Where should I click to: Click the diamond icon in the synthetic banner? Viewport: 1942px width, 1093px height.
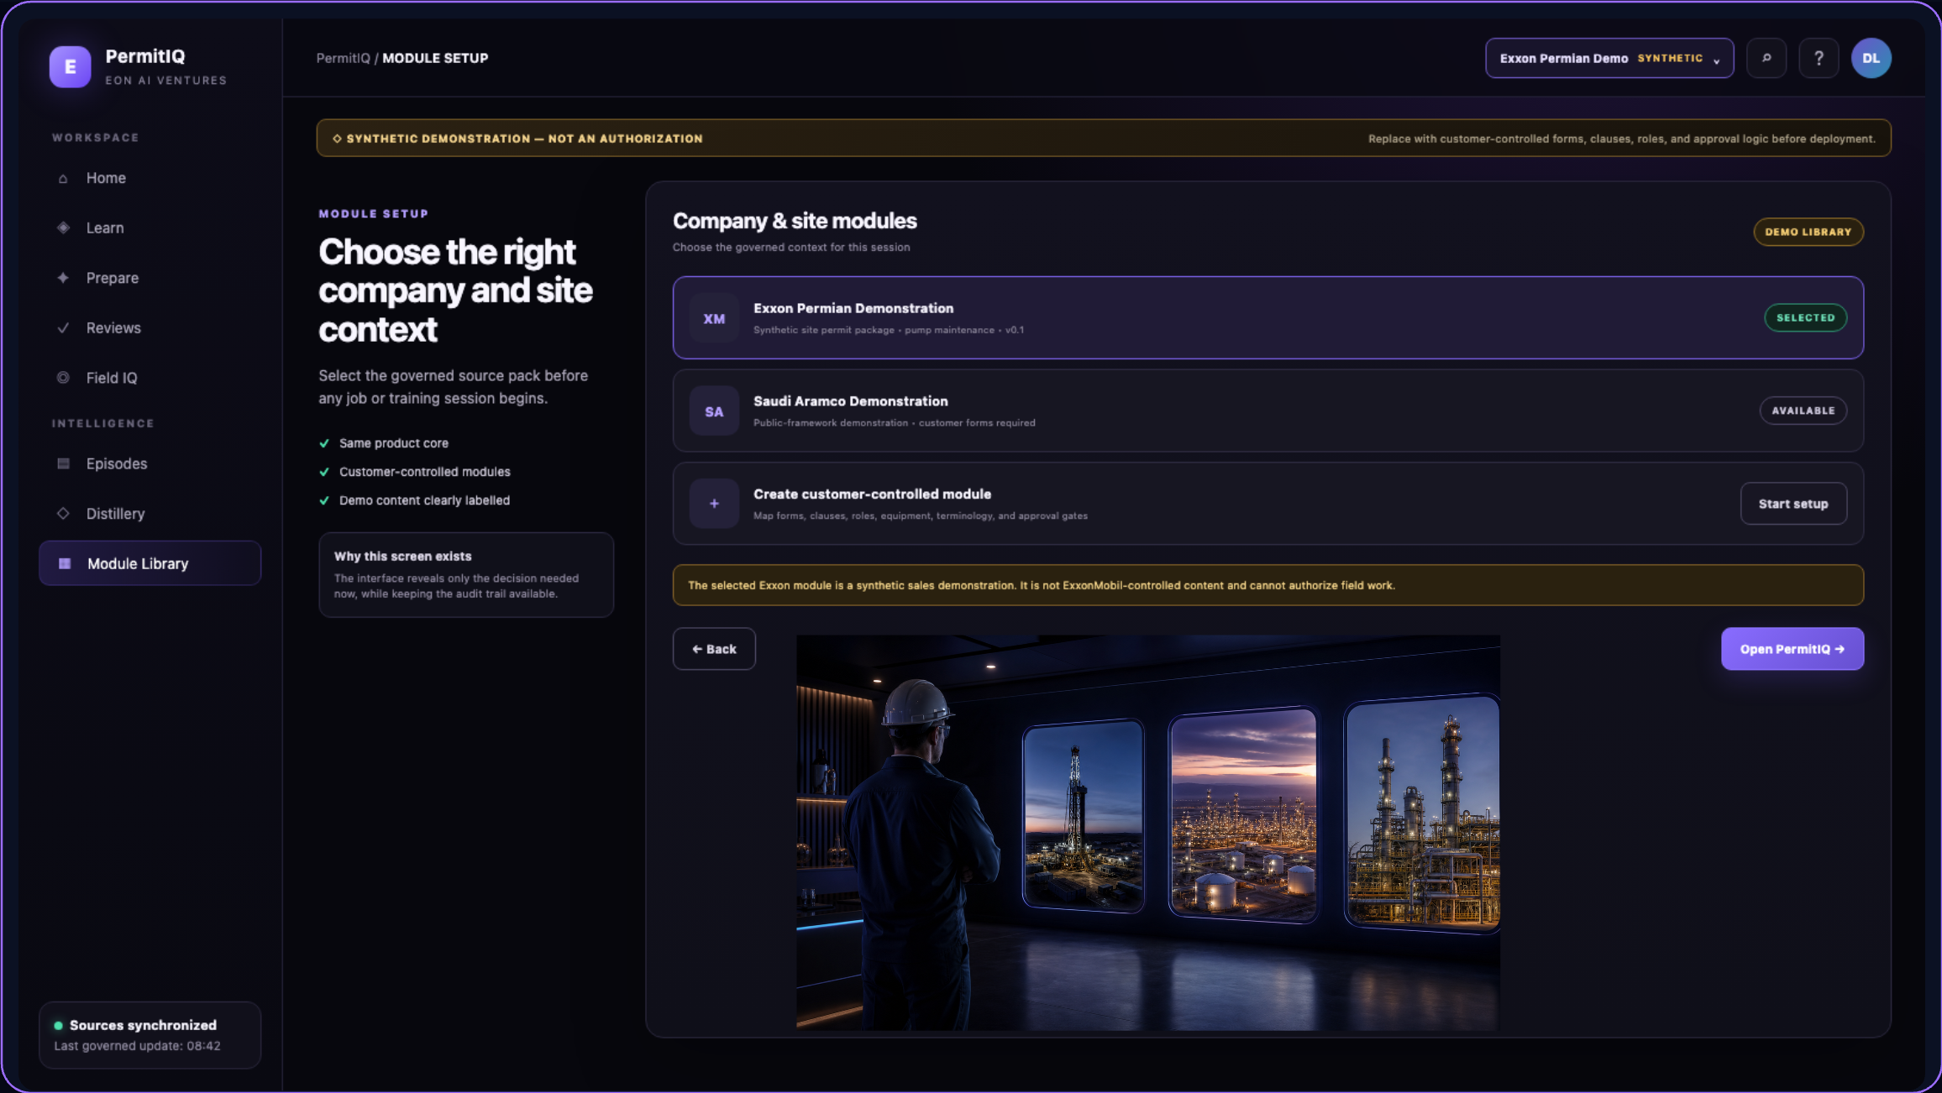(337, 139)
